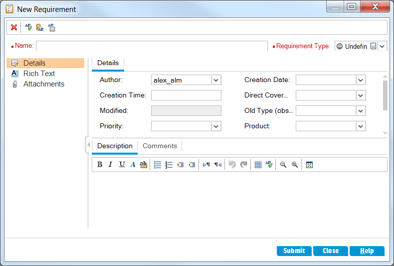Click into the Name input field
Screen dimensions: 394x266
[x=152, y=46]
